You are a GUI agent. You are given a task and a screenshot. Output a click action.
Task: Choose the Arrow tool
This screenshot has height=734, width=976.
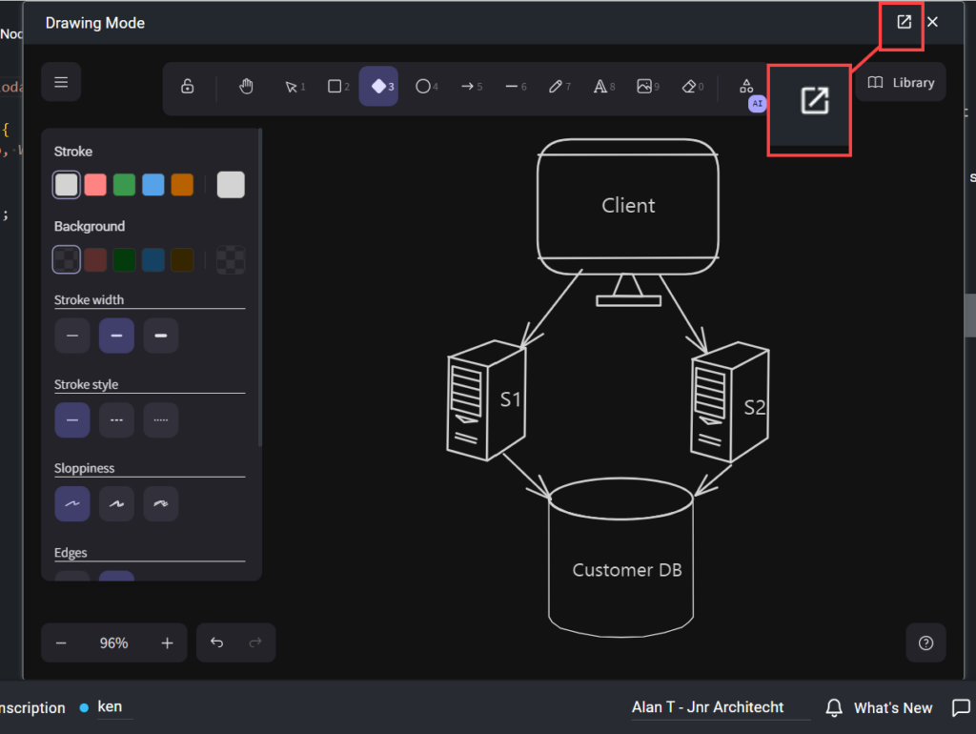(x=467, y=86)
